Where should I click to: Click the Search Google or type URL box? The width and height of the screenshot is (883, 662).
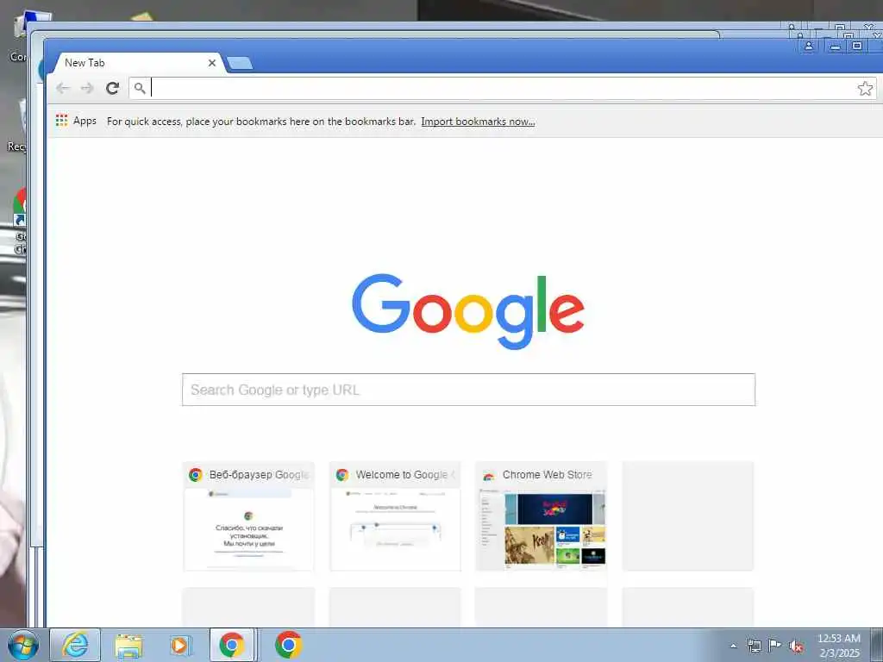point(468,390)
